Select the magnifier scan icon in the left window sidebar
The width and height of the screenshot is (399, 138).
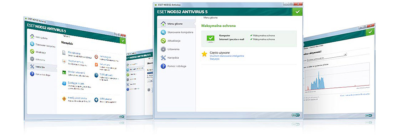click(x=32, y=44)
